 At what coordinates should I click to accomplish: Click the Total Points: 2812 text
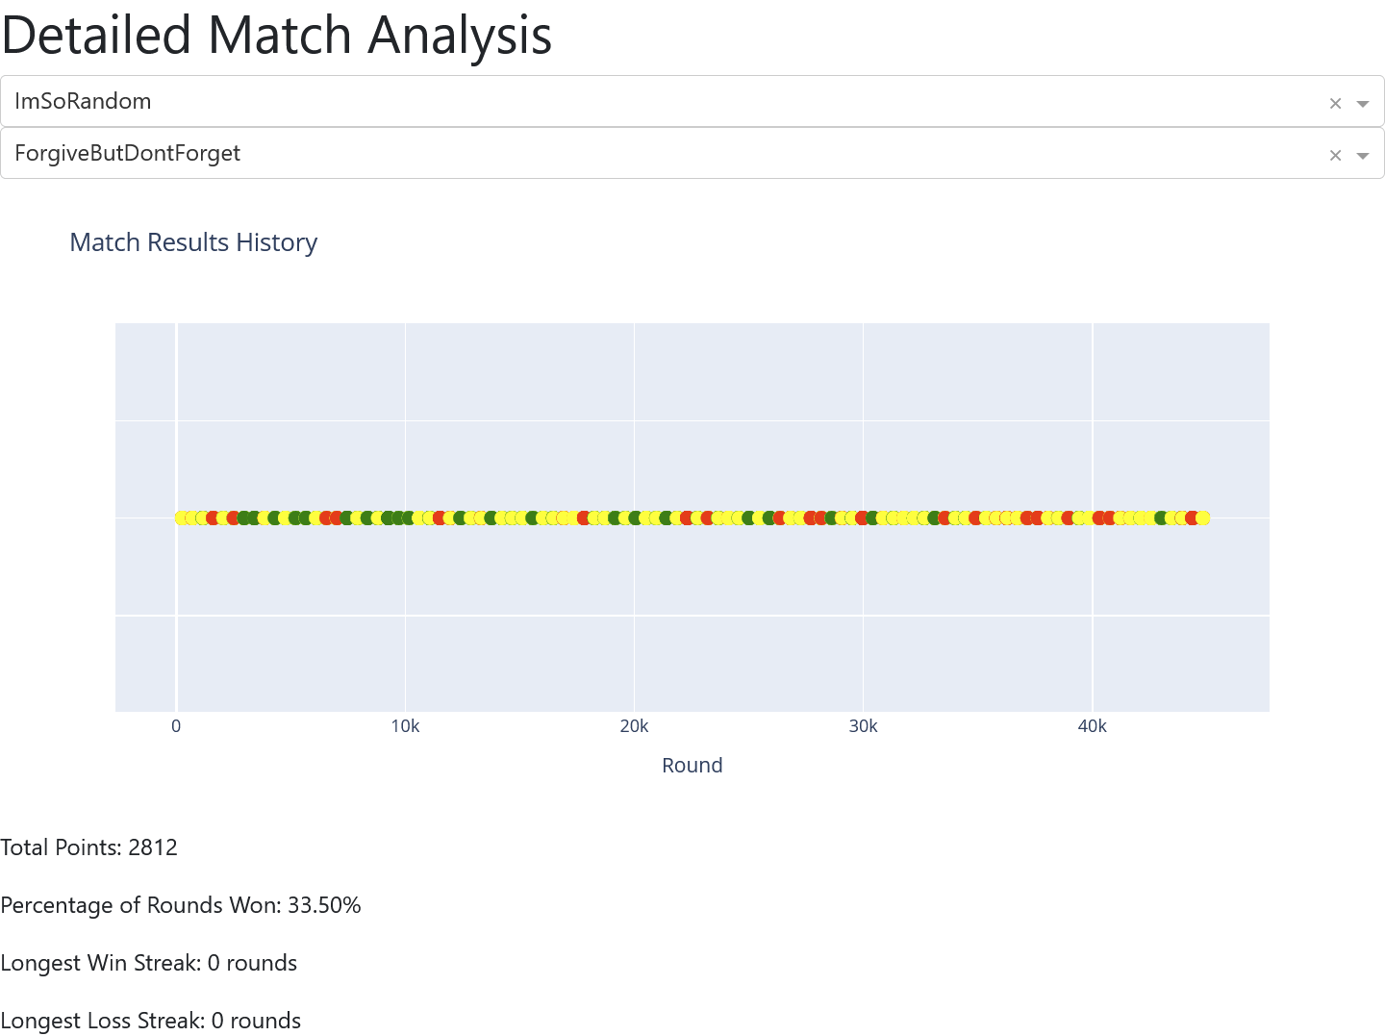tap(89, 847)
